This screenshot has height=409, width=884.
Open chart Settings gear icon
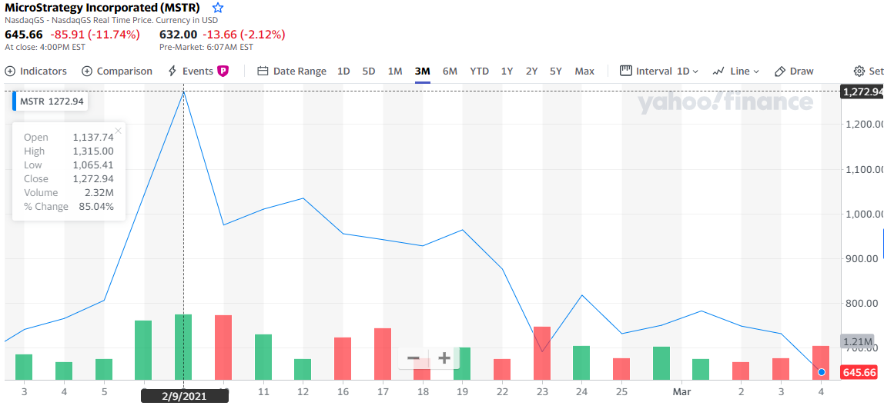point(859,71)
